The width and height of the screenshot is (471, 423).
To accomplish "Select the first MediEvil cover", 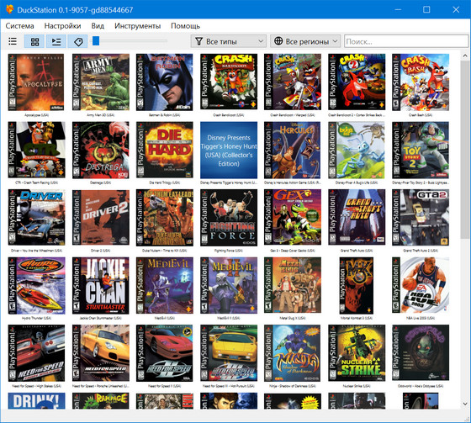I will click(x=165, y=285).
